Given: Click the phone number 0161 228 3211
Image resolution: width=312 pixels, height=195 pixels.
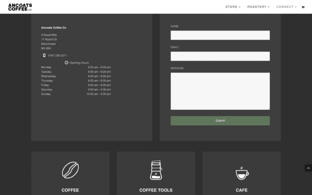Looking at the screenshot, I should tap(57, 56).
